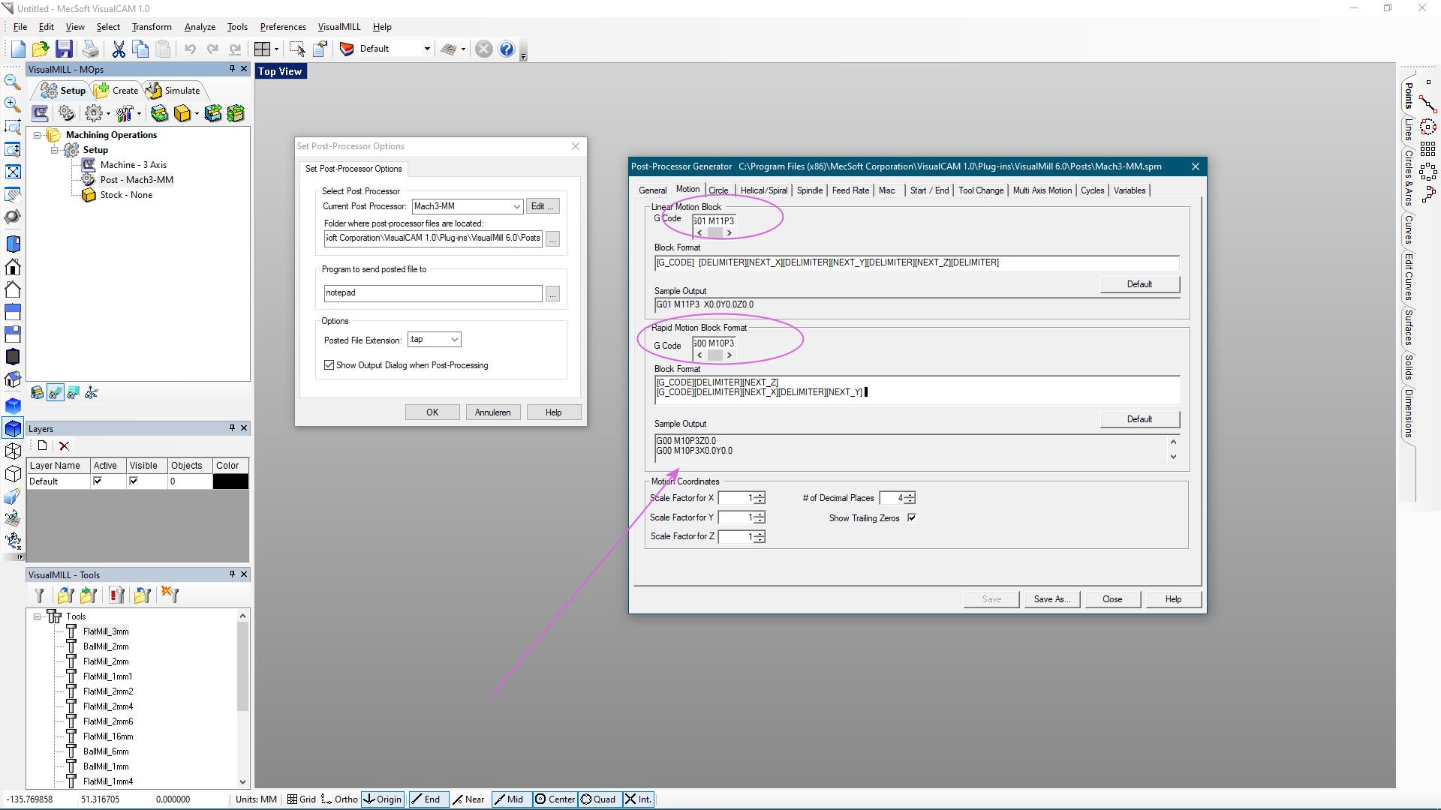Click Default button under Linear Motion Block

(x=1139, y=284)
